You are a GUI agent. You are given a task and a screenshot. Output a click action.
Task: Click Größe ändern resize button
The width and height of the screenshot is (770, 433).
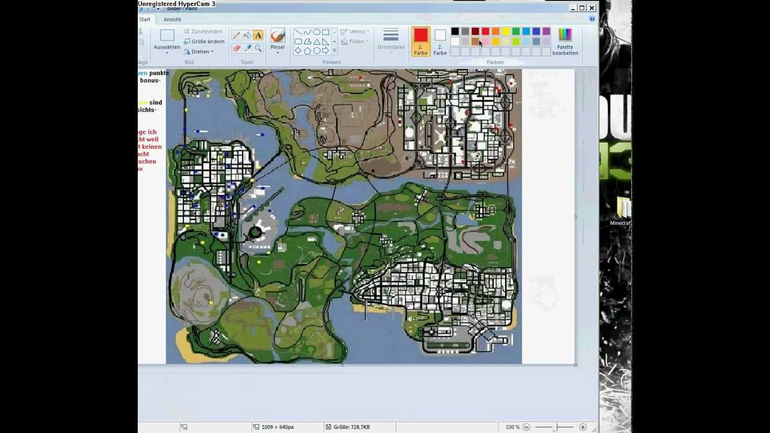[x=205, y=41]
